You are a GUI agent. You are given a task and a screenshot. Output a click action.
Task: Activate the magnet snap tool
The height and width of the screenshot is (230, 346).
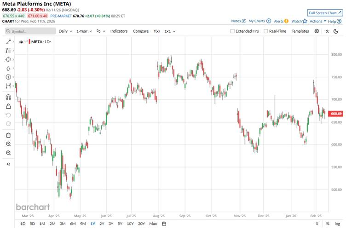click(8, 97)
